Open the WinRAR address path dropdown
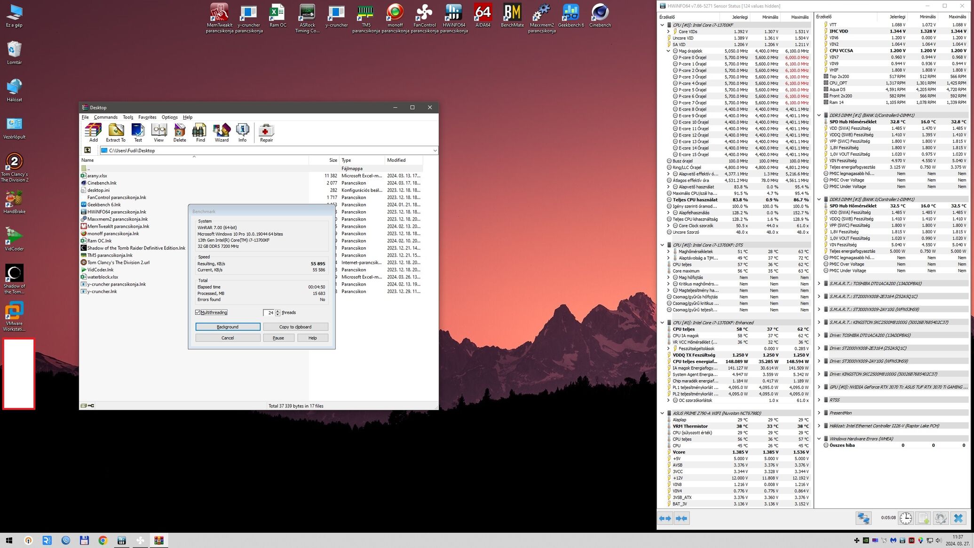The image size is (974, 548). point(435,151)
